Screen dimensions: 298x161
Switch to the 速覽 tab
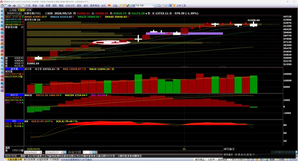point(29,10)
